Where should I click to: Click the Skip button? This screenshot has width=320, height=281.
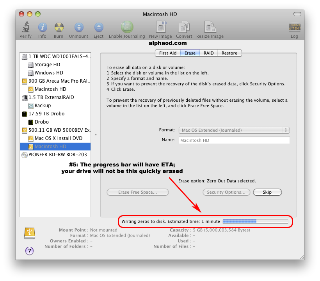pos(267,192)
